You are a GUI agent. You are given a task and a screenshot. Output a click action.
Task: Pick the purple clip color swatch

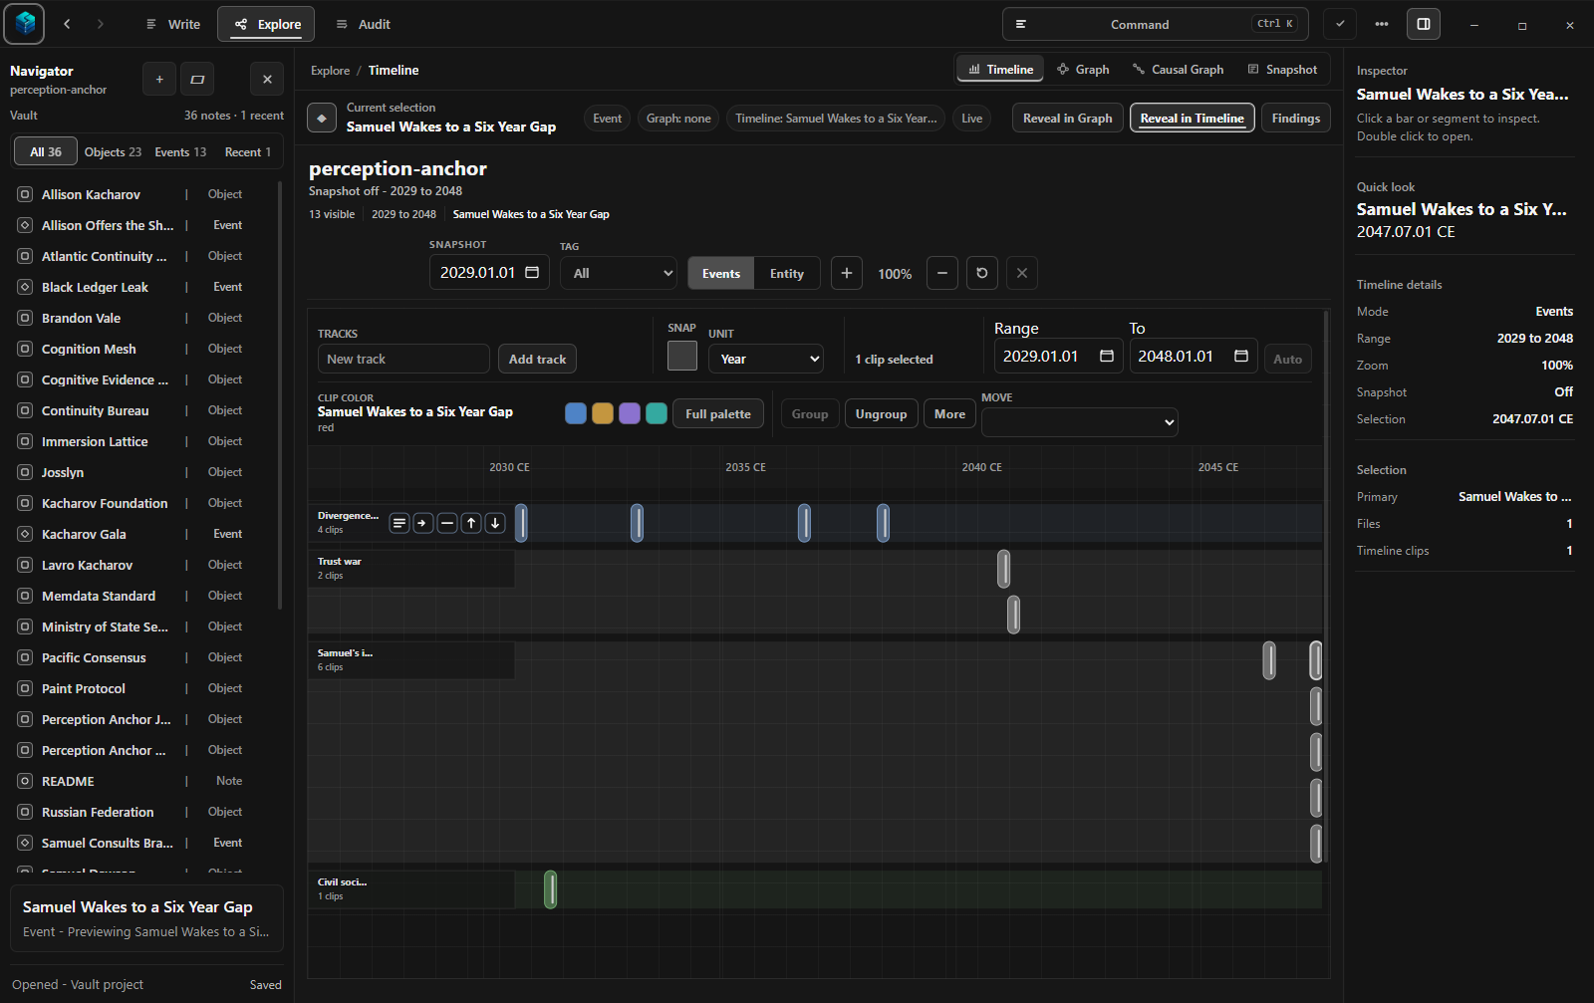[x=630, y=413]
